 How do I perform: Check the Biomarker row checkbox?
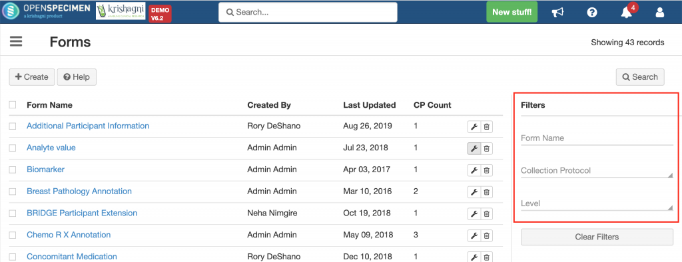pos(13,170)
